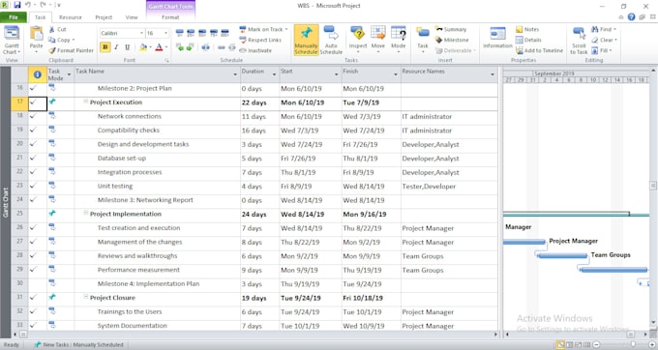Mark task 100% complete
This screenshot has width=658, height=350.
tap(224, 33)
